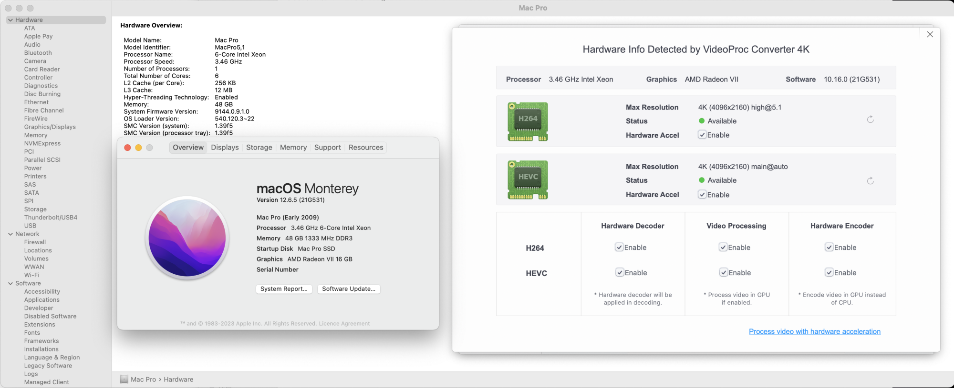Click the MacPro5,1 model identifier value
Image resolution: width=954 pixels, height=388 pixels.
click(230, 47)
